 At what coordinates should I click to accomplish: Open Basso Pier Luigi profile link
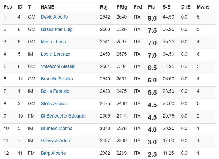(x=57, y=29)
